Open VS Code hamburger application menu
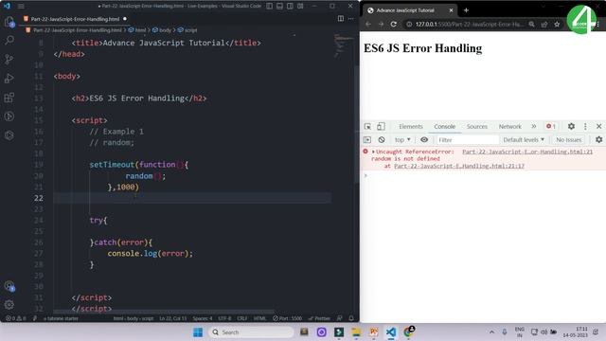 (x=21, y=7)
